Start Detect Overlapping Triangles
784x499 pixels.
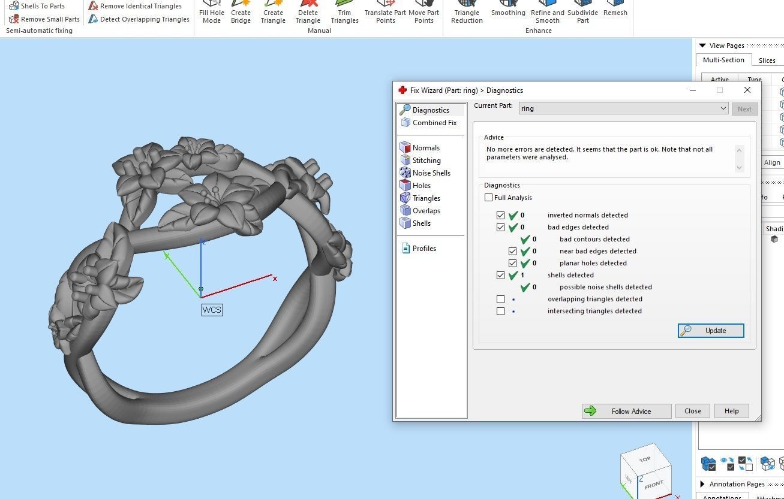[139, 19]
